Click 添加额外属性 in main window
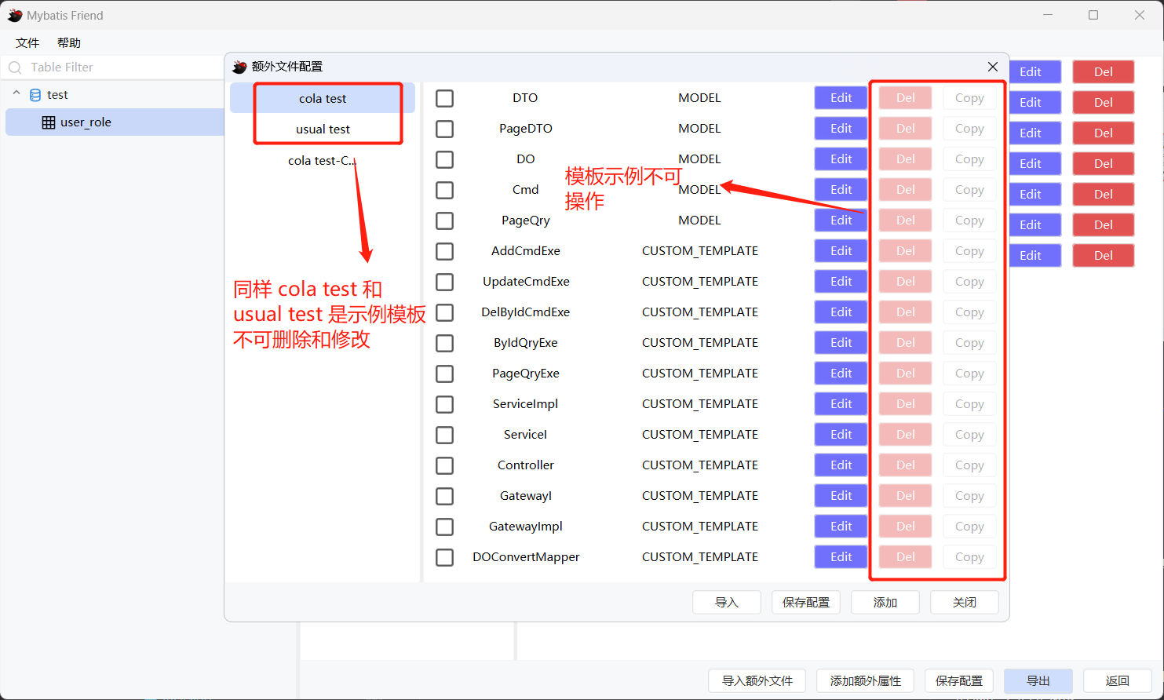Screen dimensions: 1164x700 [x=866, y=681]
